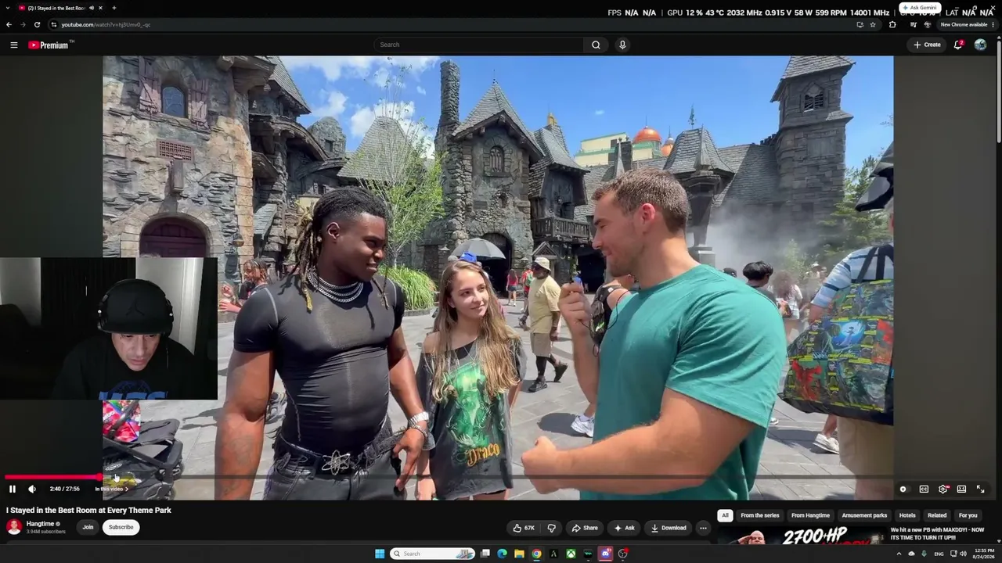Screen dimensions: 1002x563
Task: Select the 'For you' filter chip
Action: pos(968,515)
